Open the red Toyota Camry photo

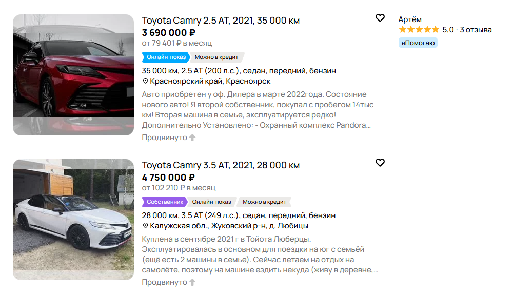tap(73, 75)
